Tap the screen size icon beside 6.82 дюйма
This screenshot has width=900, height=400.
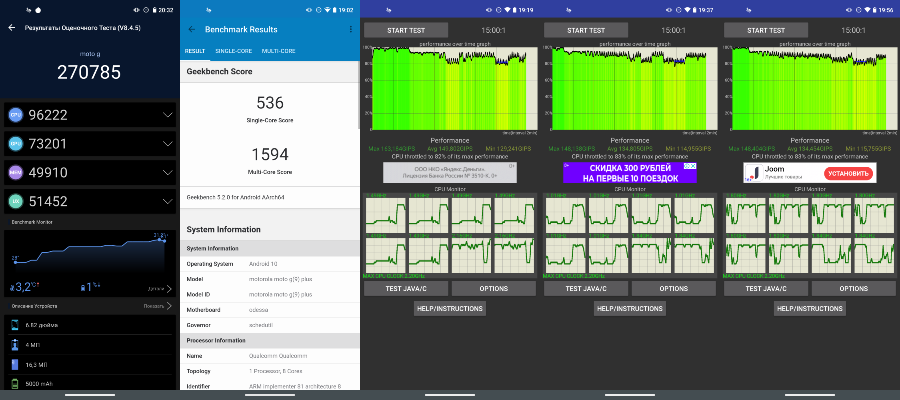[x=15, y=325]
